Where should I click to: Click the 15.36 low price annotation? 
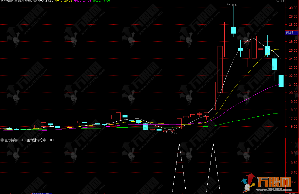pyautogui.click(x=173, y=132)
